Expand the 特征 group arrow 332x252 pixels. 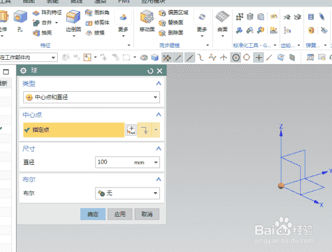129,45
